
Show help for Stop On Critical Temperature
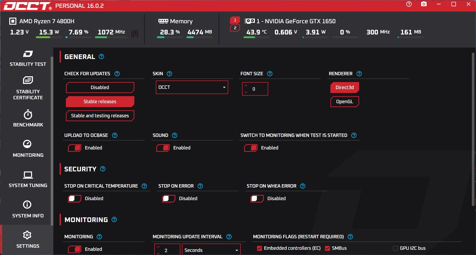click(x=144, y=186)
